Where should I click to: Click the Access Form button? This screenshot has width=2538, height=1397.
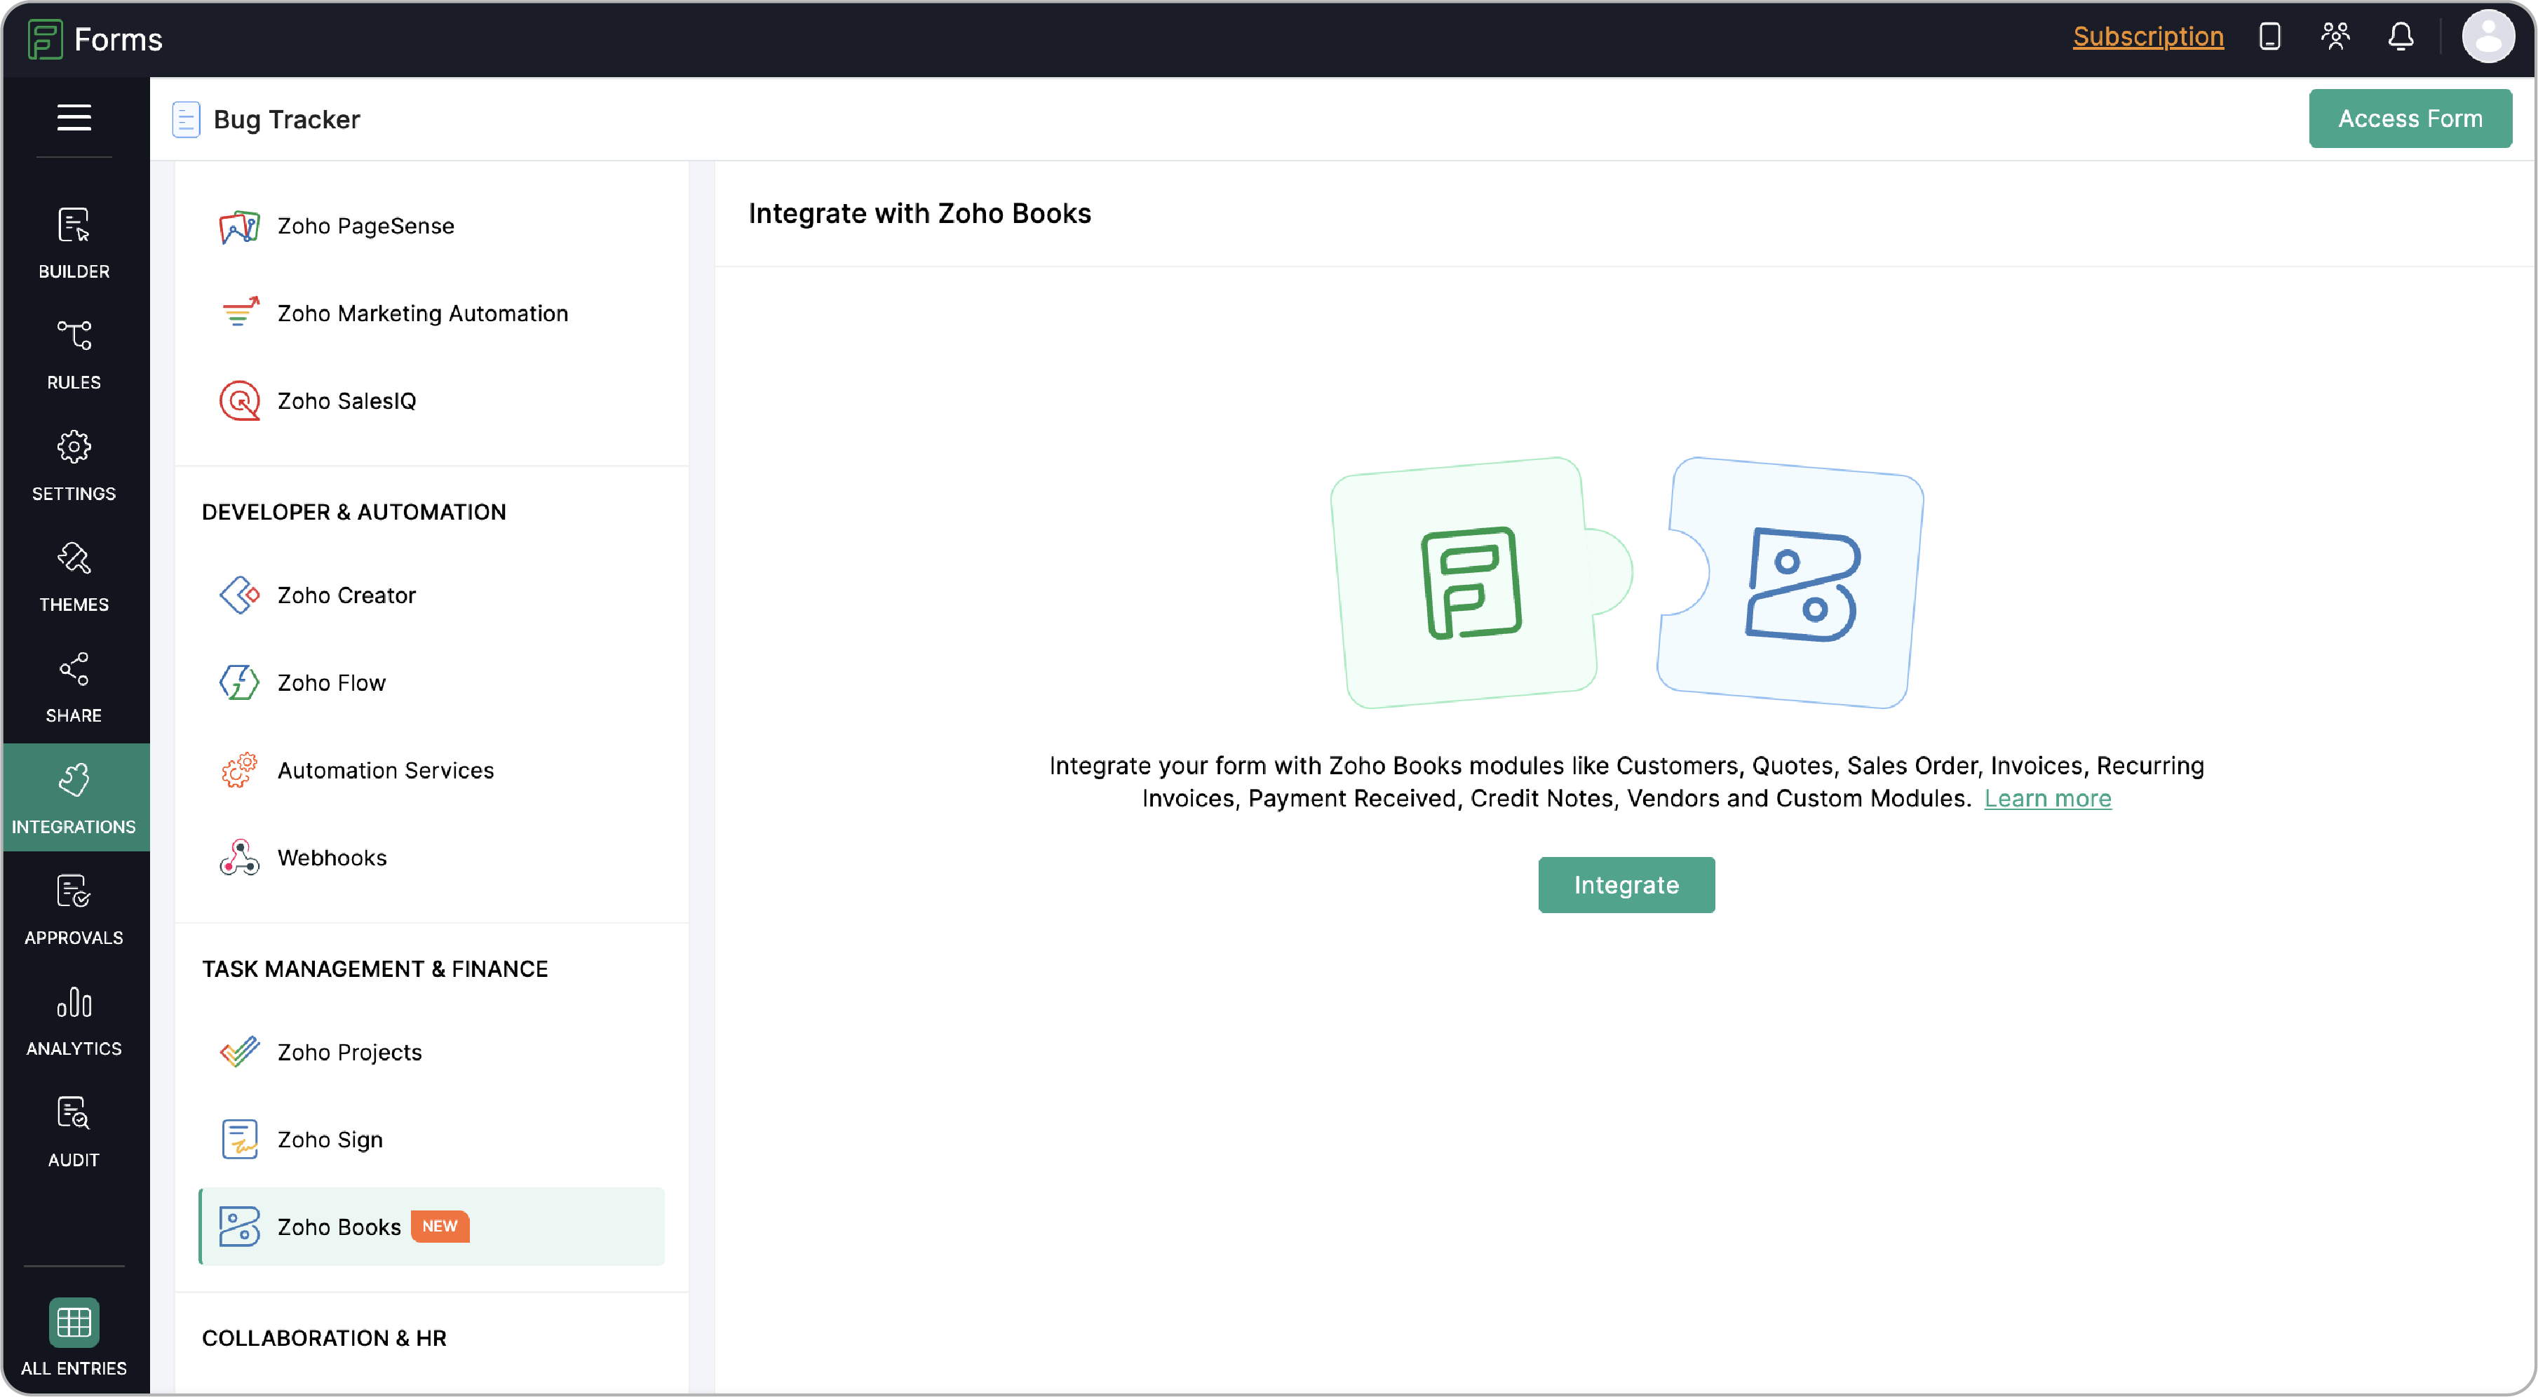pyautogui.click(x=2410, y=119)
